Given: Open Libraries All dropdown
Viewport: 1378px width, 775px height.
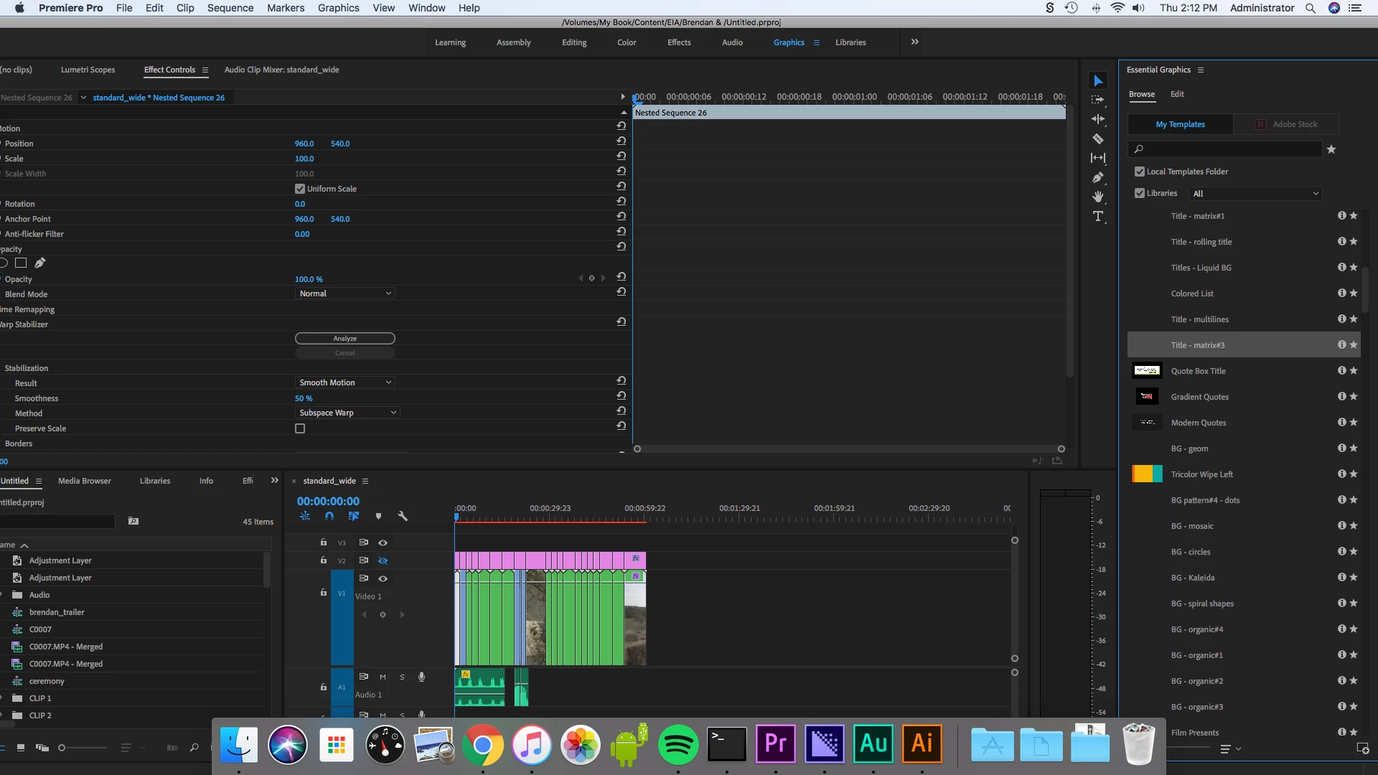Looking at the screenshot, I should click(1255, 194).
